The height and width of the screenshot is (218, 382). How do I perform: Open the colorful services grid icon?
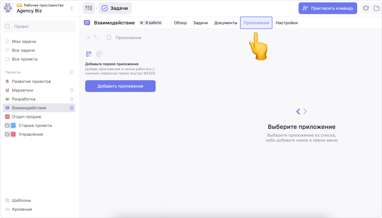point(89,8)
